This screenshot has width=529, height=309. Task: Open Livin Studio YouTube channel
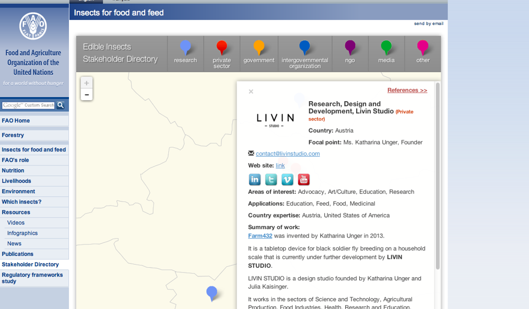tap(303, 180)
